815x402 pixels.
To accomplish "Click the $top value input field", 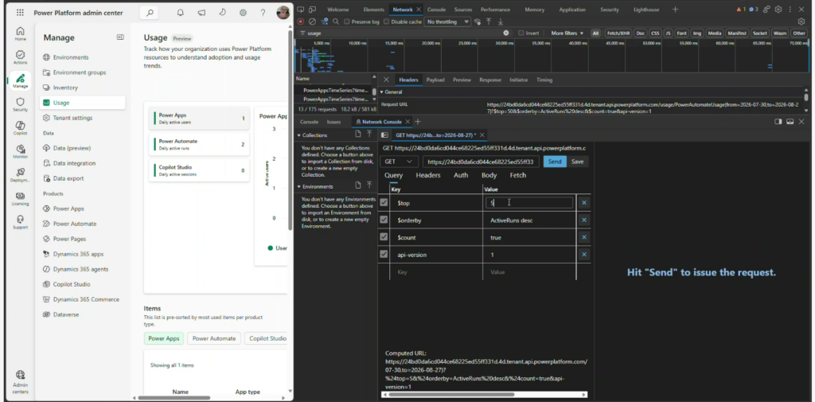I will pos(529,203).
